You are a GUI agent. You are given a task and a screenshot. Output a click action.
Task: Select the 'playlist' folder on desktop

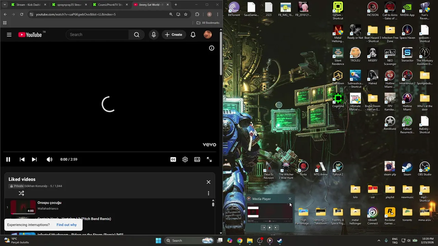click(390, 192)
